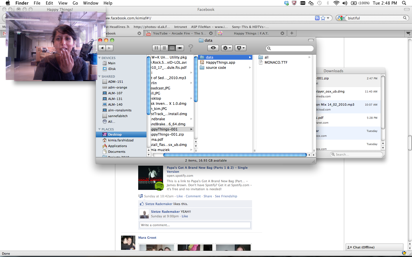Switch to YouTube Arcade Fire tab
The image size is (412, 257).
(179, 33)
